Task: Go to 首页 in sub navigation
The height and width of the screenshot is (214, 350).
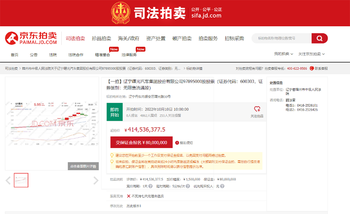Action: tap(14, 55)
